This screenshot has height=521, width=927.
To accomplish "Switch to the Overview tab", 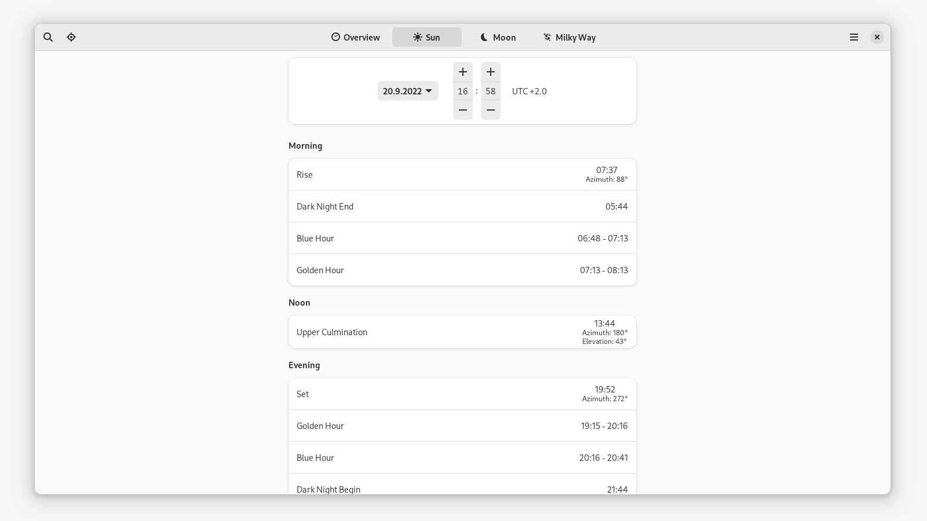I will point(355,37).
